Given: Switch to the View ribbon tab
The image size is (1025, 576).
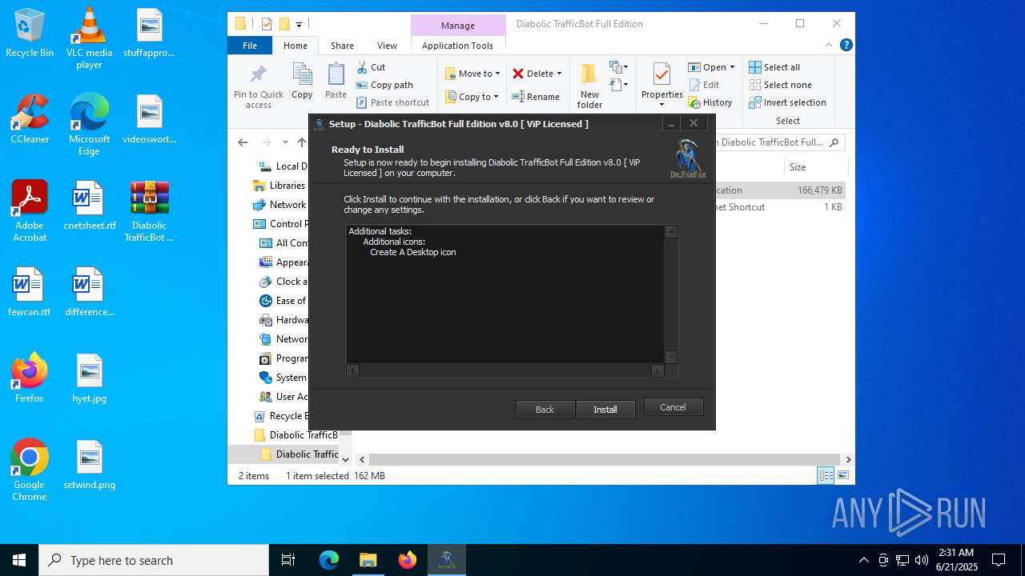Looking at the screenshot, I should [x=387, y=46].
